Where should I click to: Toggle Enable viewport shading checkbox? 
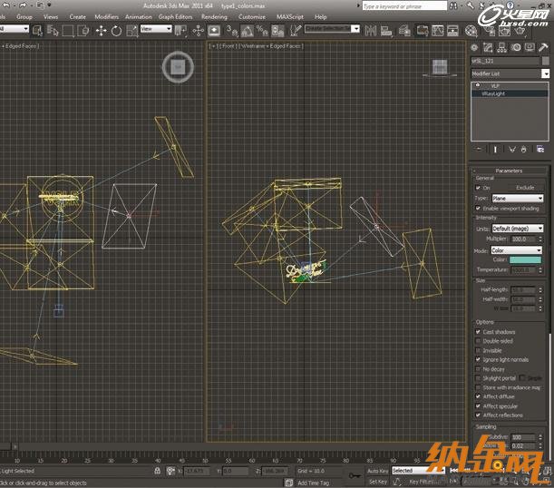click(478, 208)
